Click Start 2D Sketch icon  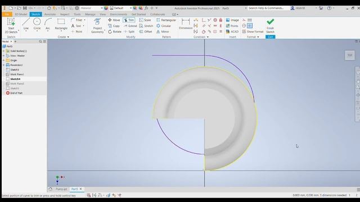click(x=11, y=22)
